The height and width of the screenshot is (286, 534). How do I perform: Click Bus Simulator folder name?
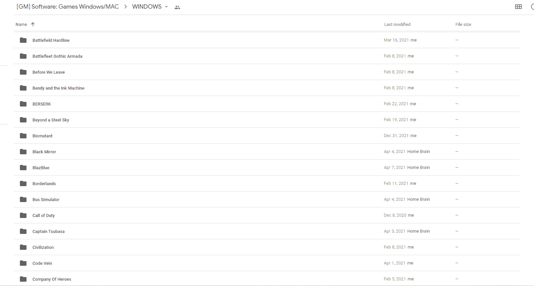(46, 199)
